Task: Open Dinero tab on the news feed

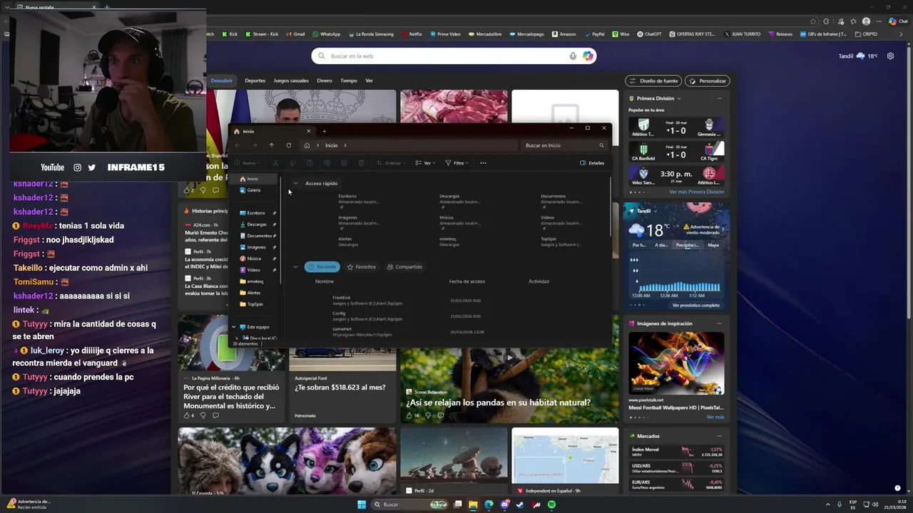Action: 325,81
